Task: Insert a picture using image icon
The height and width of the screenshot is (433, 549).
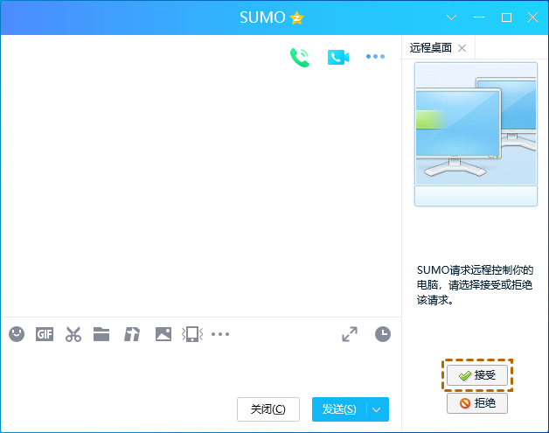Action: coord(163,334)
